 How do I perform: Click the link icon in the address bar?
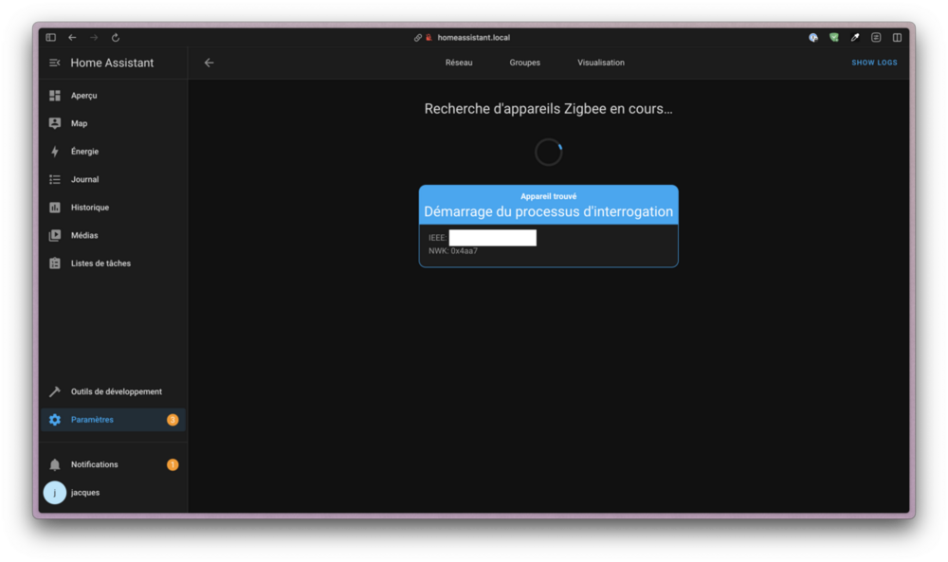coord(418,38)
